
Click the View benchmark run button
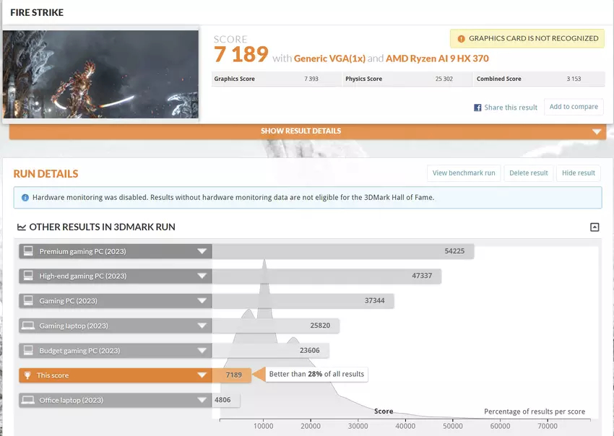[464, 173]
